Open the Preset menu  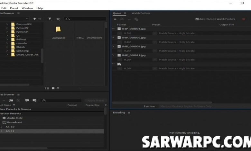point(14,8)
